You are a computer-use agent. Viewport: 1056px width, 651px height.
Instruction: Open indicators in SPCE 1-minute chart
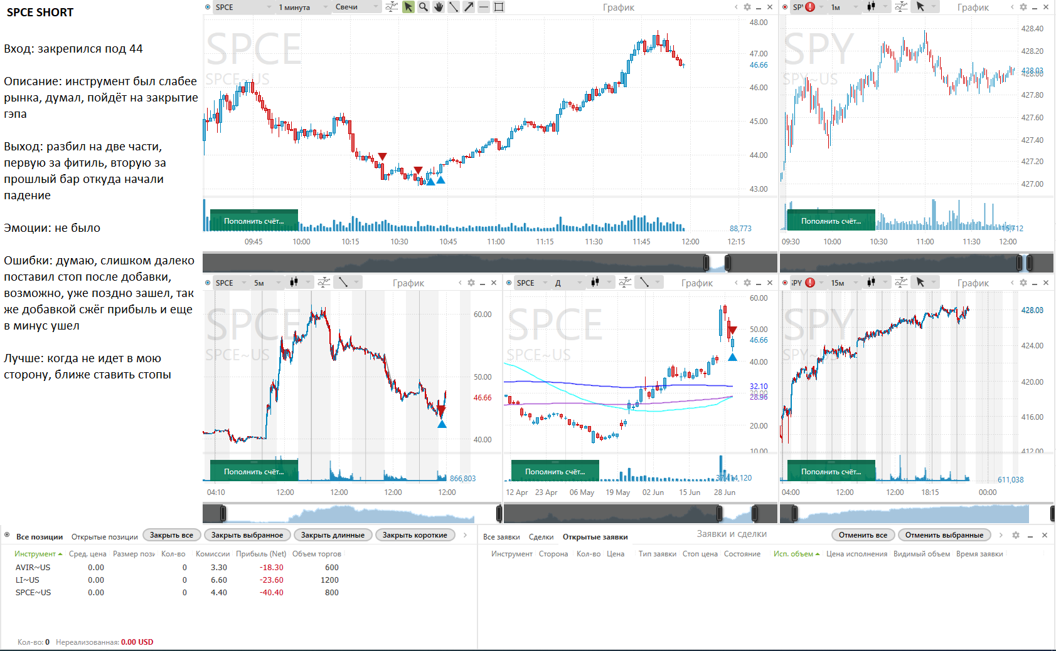coord(392,7)
